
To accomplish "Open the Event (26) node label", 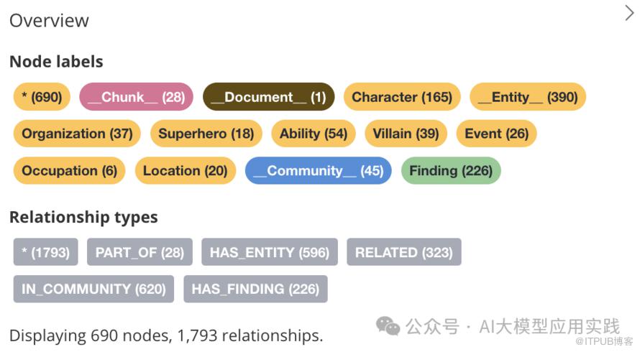I will point(496,134).
